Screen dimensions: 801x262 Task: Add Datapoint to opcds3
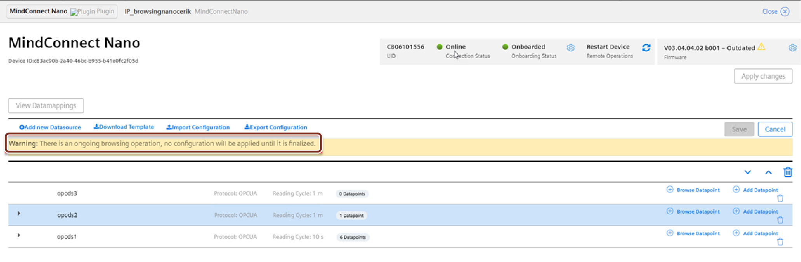point(756,190)
